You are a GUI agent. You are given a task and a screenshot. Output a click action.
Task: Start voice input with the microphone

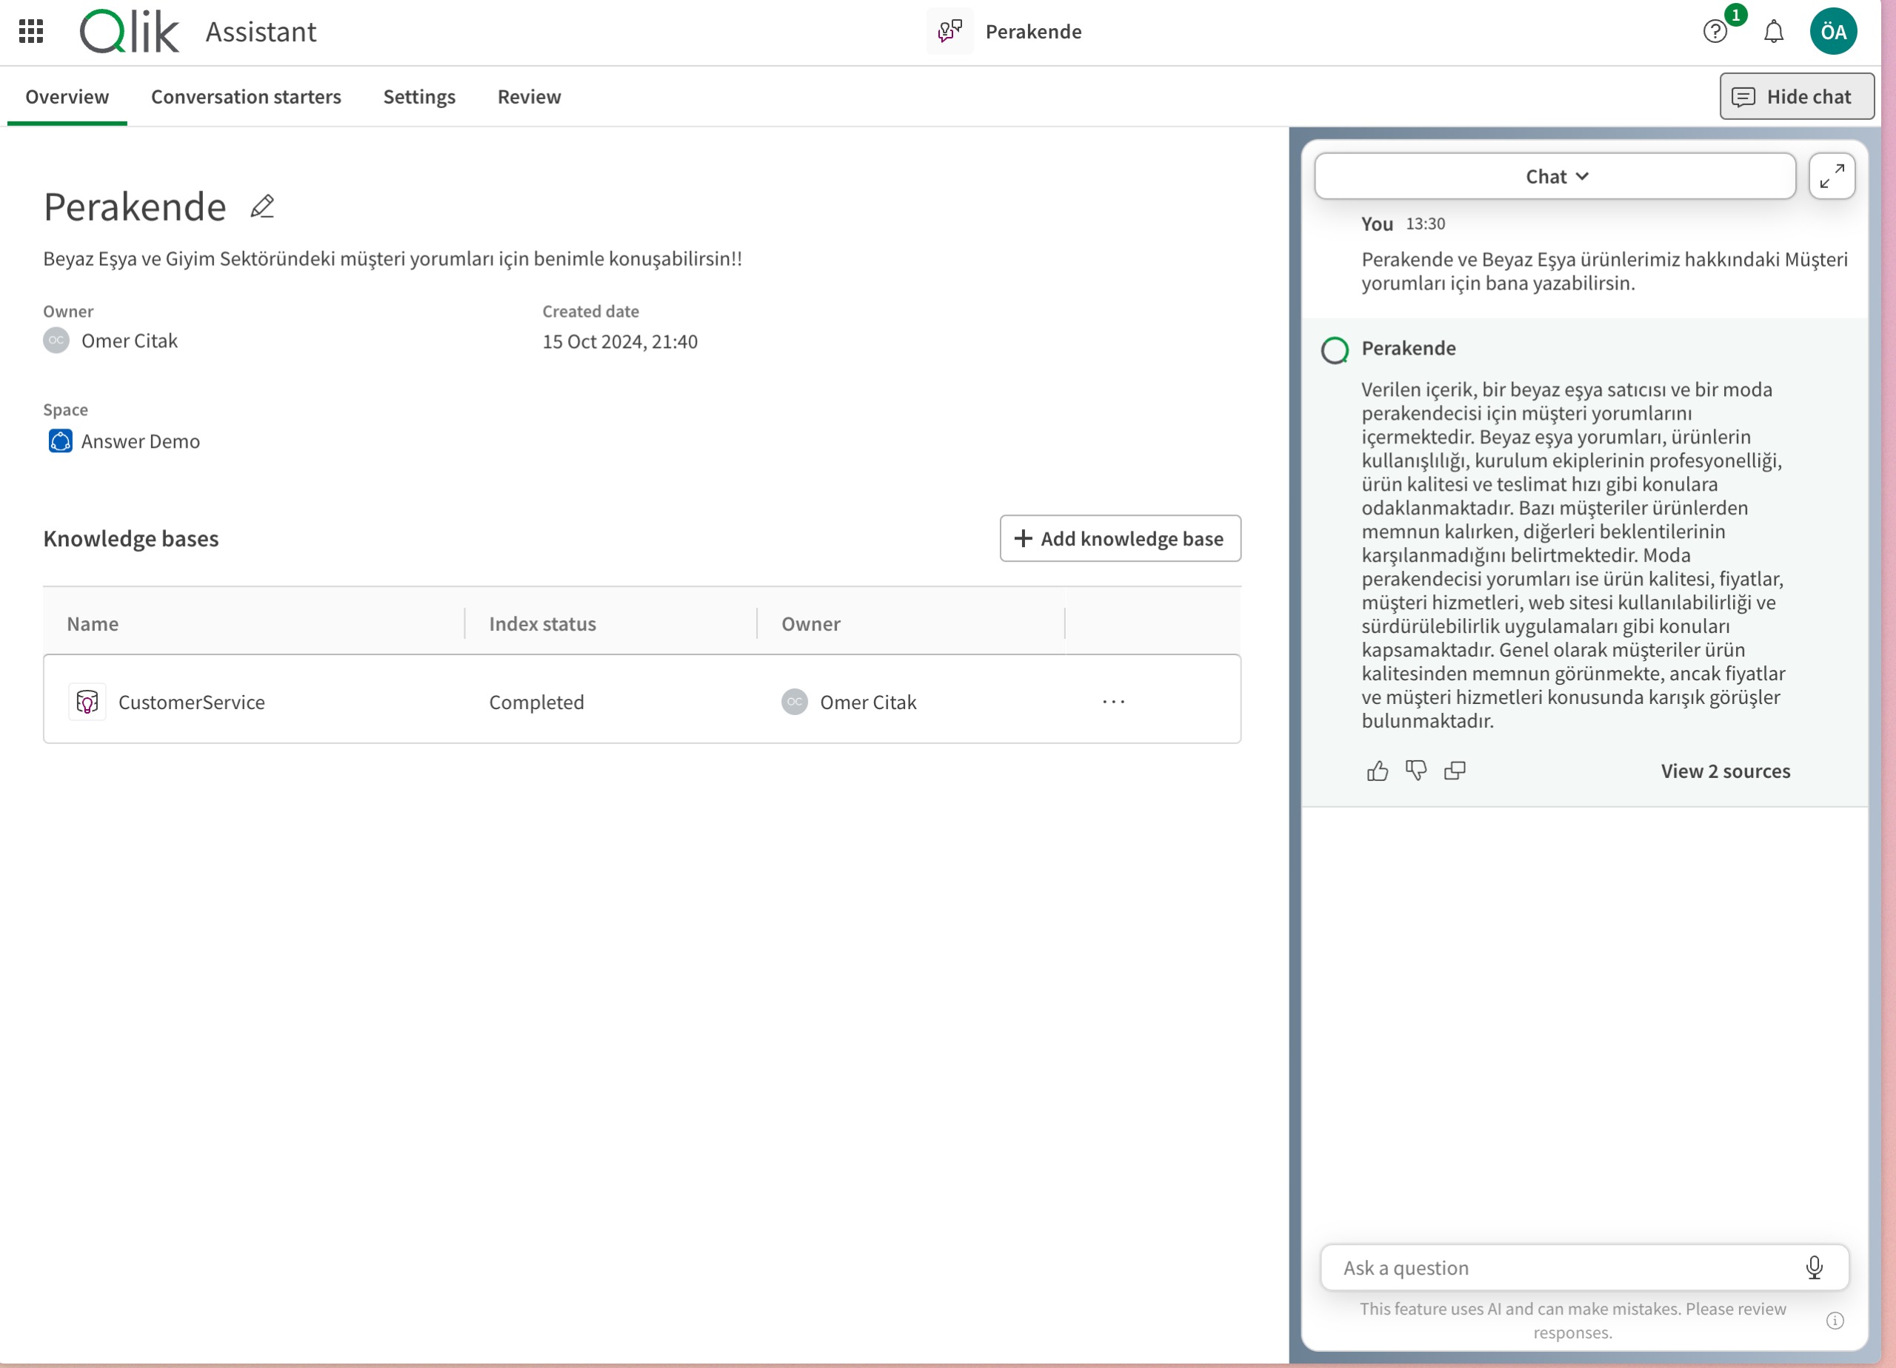pyautogui.click(x=1813, y=1268)
